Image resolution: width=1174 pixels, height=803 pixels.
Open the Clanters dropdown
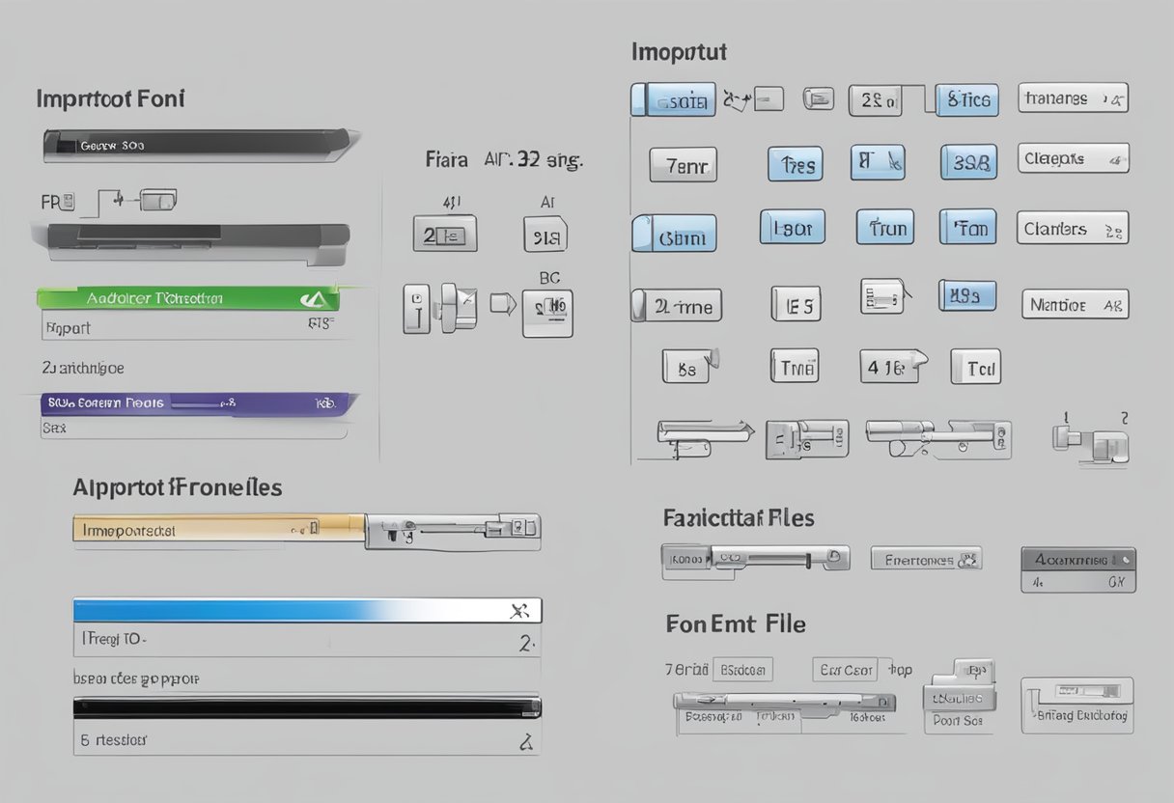(x=1072, y=230)
